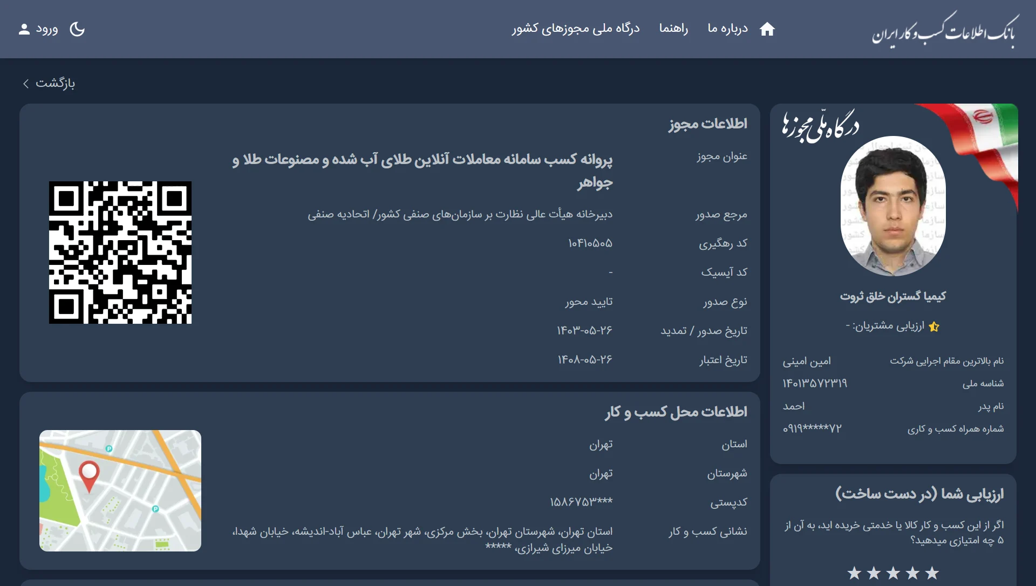This screenshot has width=1036, height=586.
Task: Click the اطلاعات مجوز section heading
Action: pos(708,124)
